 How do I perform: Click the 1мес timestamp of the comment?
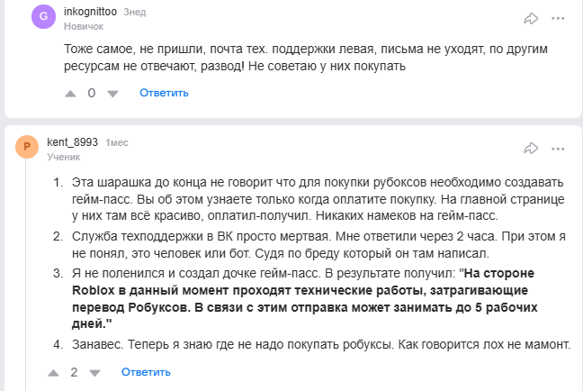117,142
